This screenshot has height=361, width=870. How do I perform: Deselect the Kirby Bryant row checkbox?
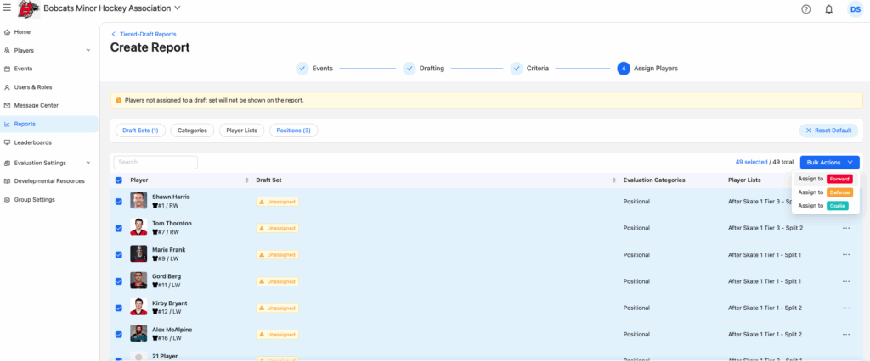tap(119, 308)
